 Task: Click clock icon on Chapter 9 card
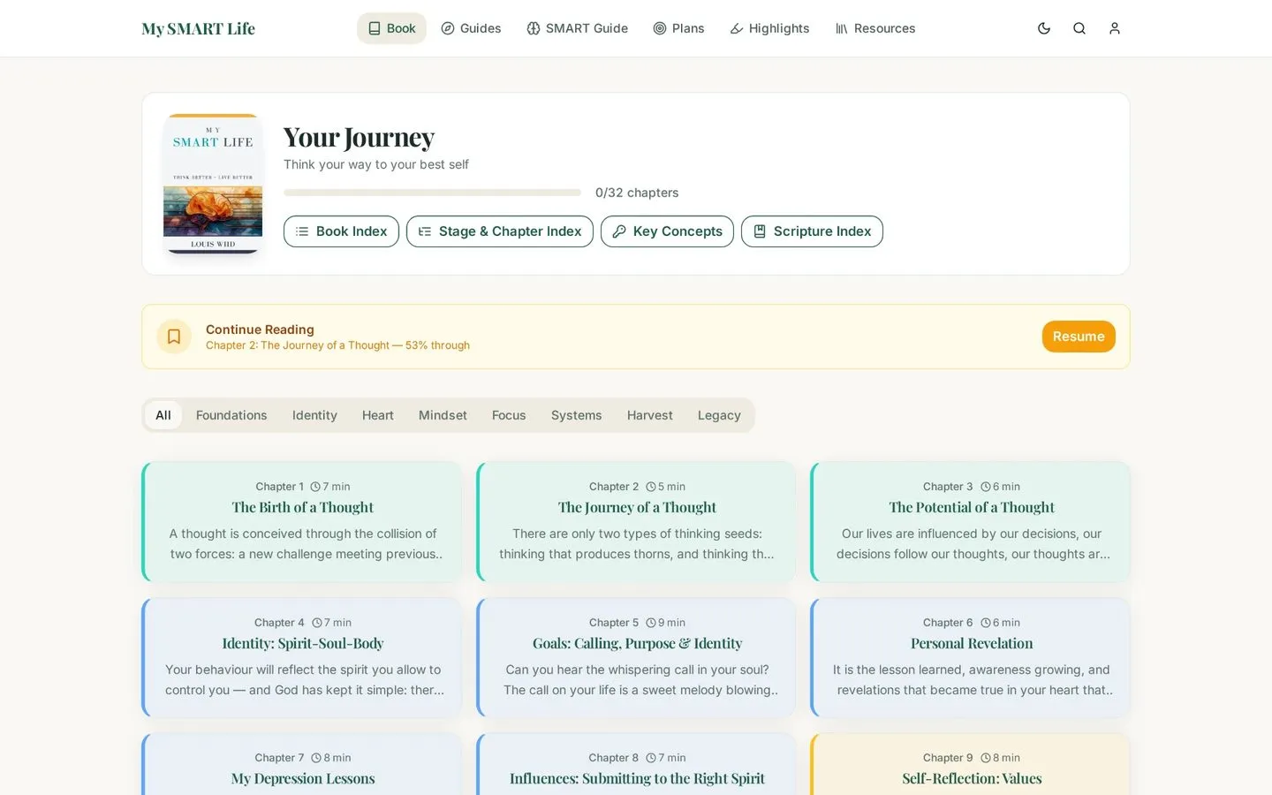(986, 758)
